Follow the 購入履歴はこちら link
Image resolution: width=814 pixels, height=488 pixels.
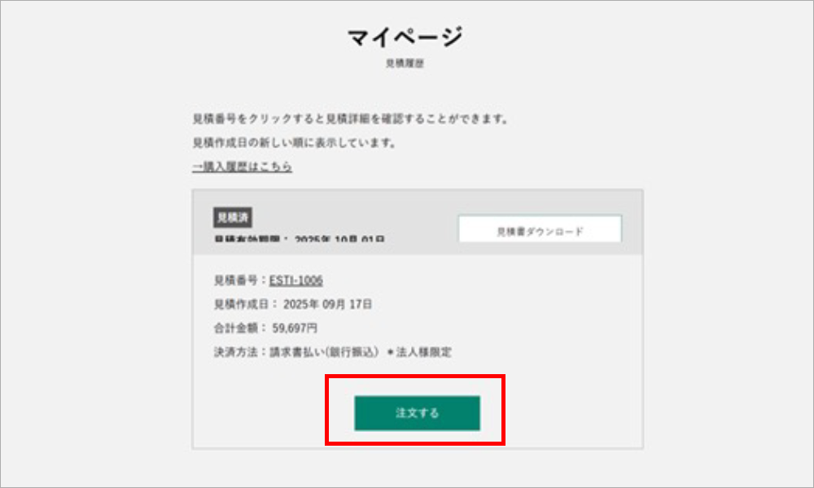[x=243, y=167]
